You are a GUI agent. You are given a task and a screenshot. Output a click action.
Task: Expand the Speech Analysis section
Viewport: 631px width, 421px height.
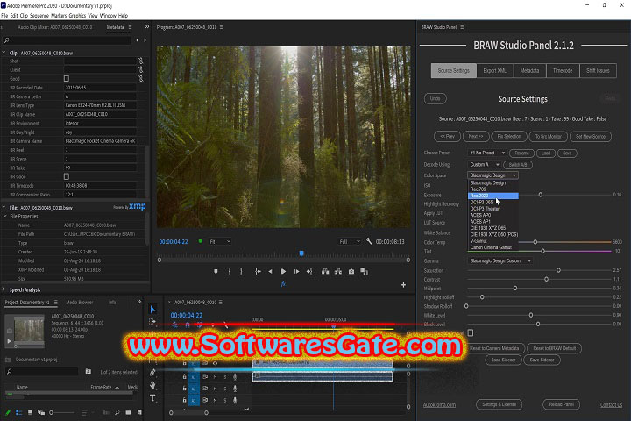4,289
